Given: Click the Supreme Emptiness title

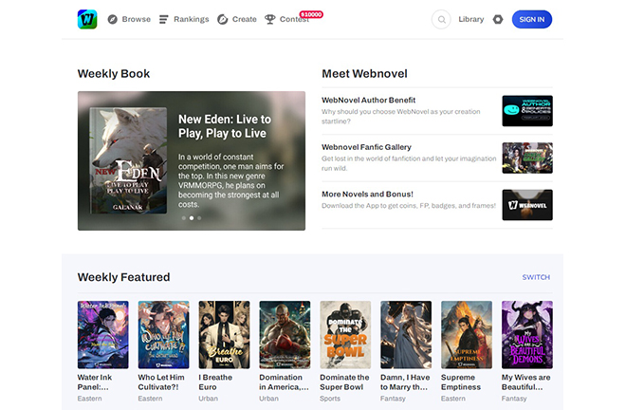Looking at the screenshot, I should pyautogui.click(x=461, y=382).
